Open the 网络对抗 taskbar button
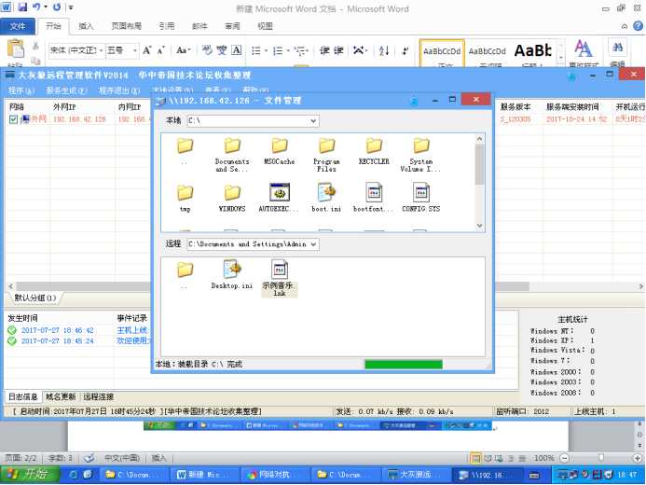Image resolution: width=646 pixels, height=485 pixels. (x=274, y=475)
